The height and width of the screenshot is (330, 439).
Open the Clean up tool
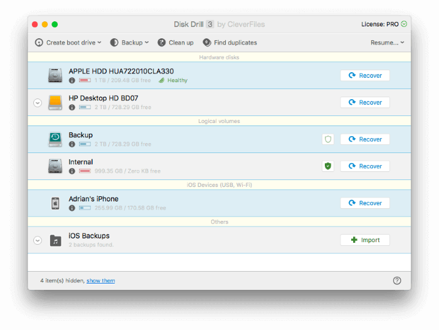coord(176,43)
